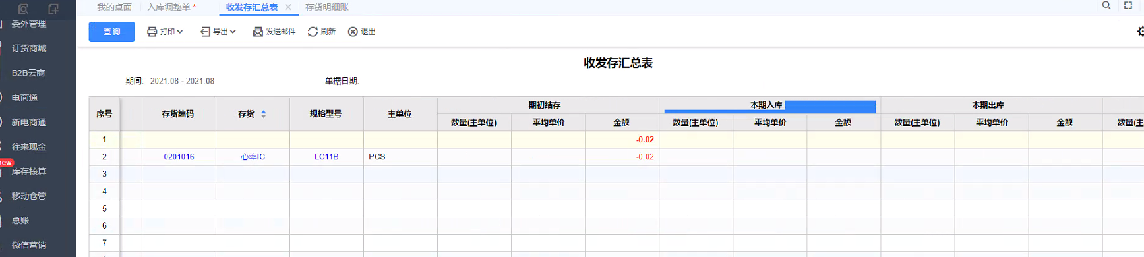Open 订货商城 in the sidebar
Screen dimensions: 1144x257
coord(29,48)
